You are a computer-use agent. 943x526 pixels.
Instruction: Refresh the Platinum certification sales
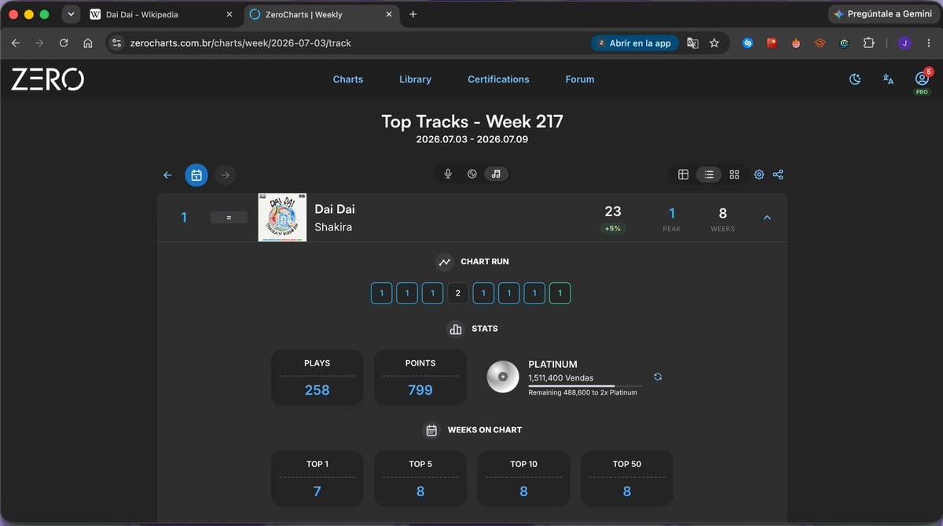658,377
